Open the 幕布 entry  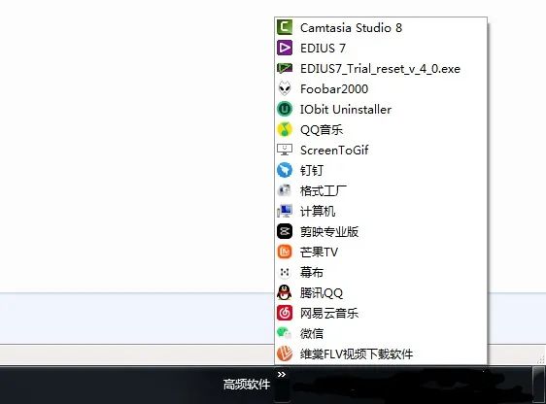coord(381,272)
